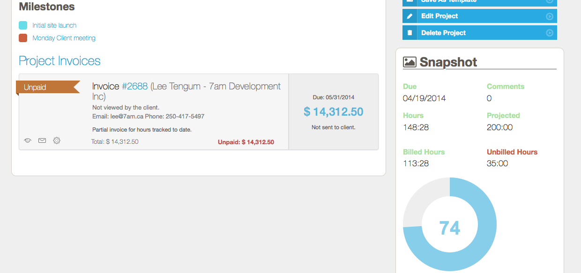Click the Partial invoice description text
This screenshot has height=273, width=581.
142,129
